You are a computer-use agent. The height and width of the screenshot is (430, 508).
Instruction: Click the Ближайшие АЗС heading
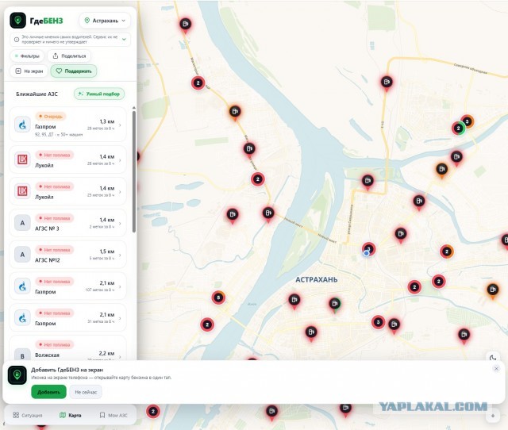point(37,94)
